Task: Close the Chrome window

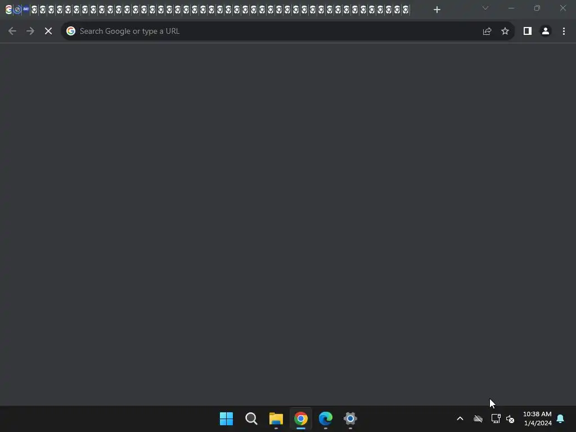Action: tap(562, 8)
